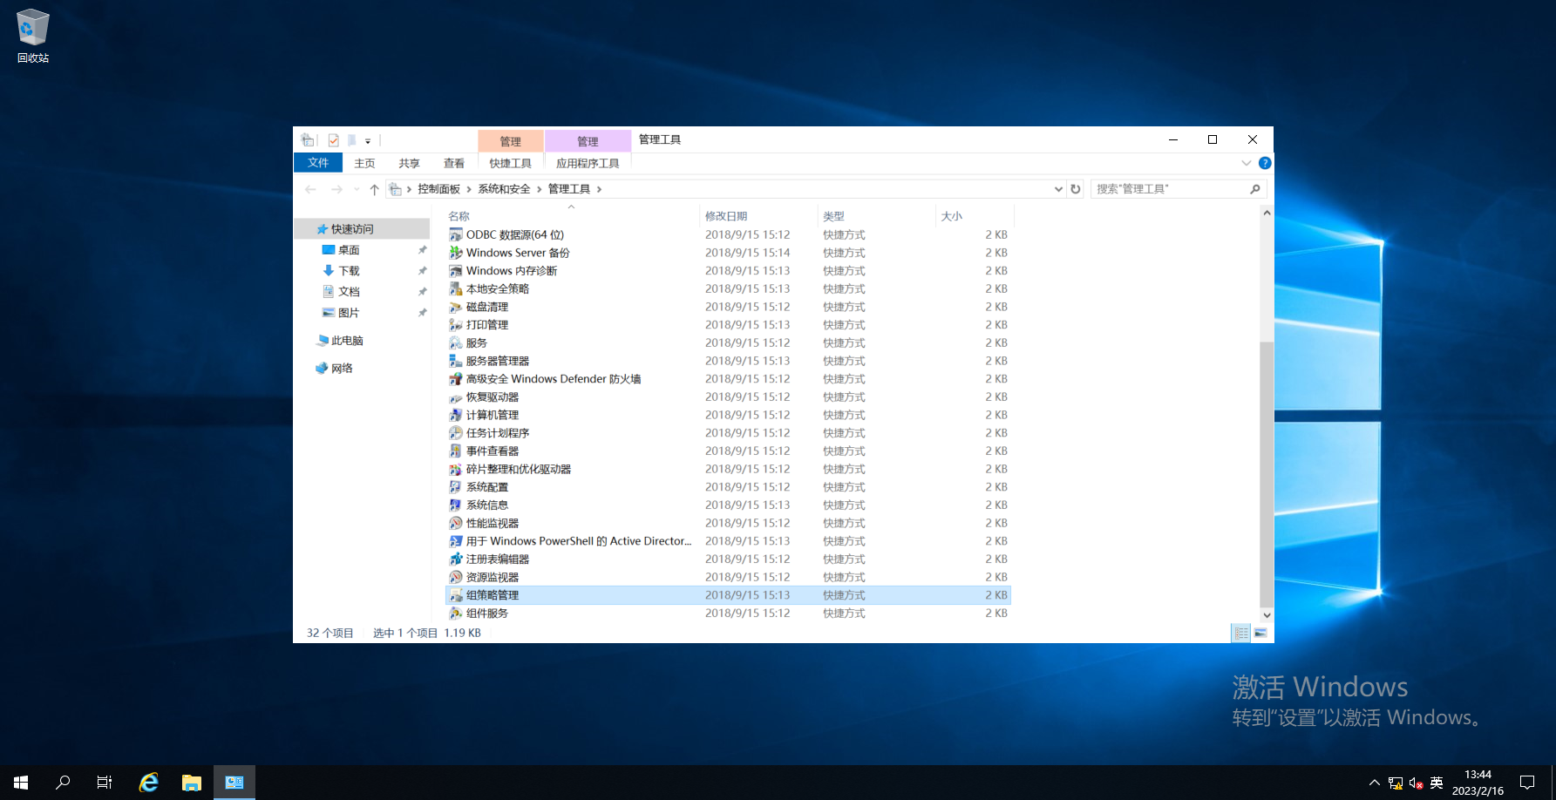This screenshot has height=800, width=1556.
Task: Open the Windows Start menu
Action: point(21,783)
